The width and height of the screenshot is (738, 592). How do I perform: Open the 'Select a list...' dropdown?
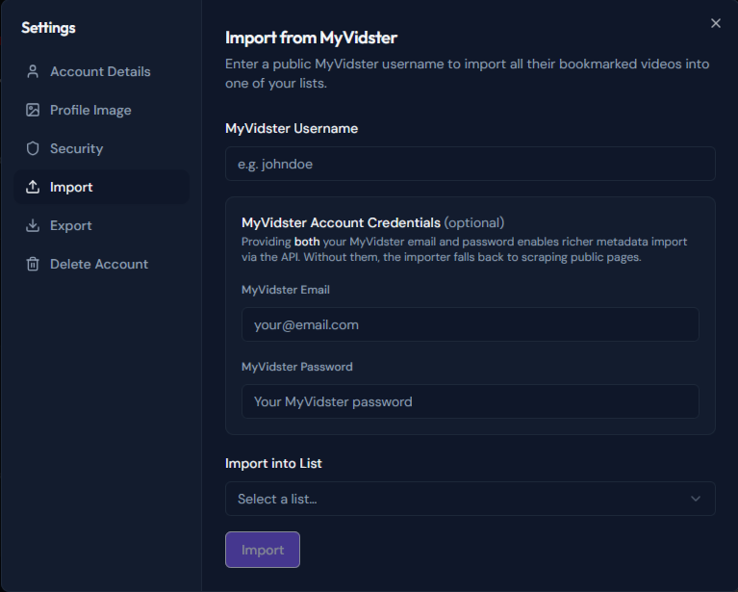(x=471, y=499)
